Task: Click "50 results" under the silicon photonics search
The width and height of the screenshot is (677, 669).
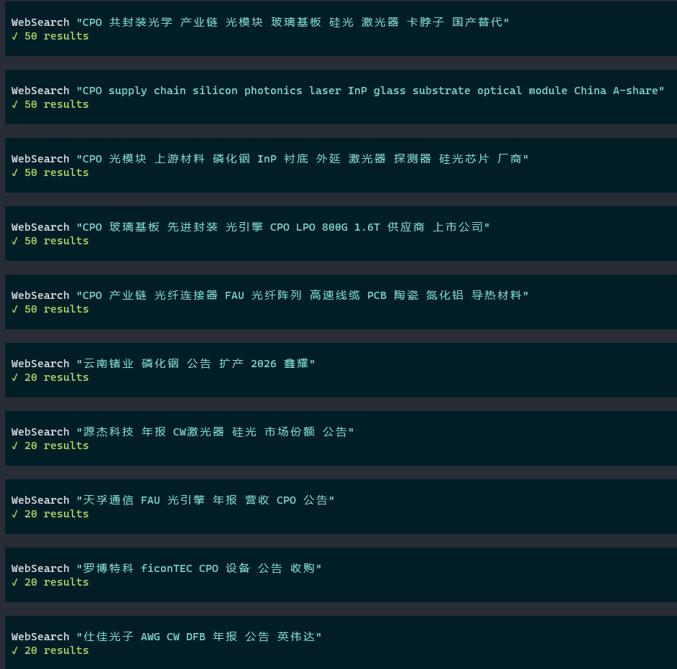Action: point(57,104)
